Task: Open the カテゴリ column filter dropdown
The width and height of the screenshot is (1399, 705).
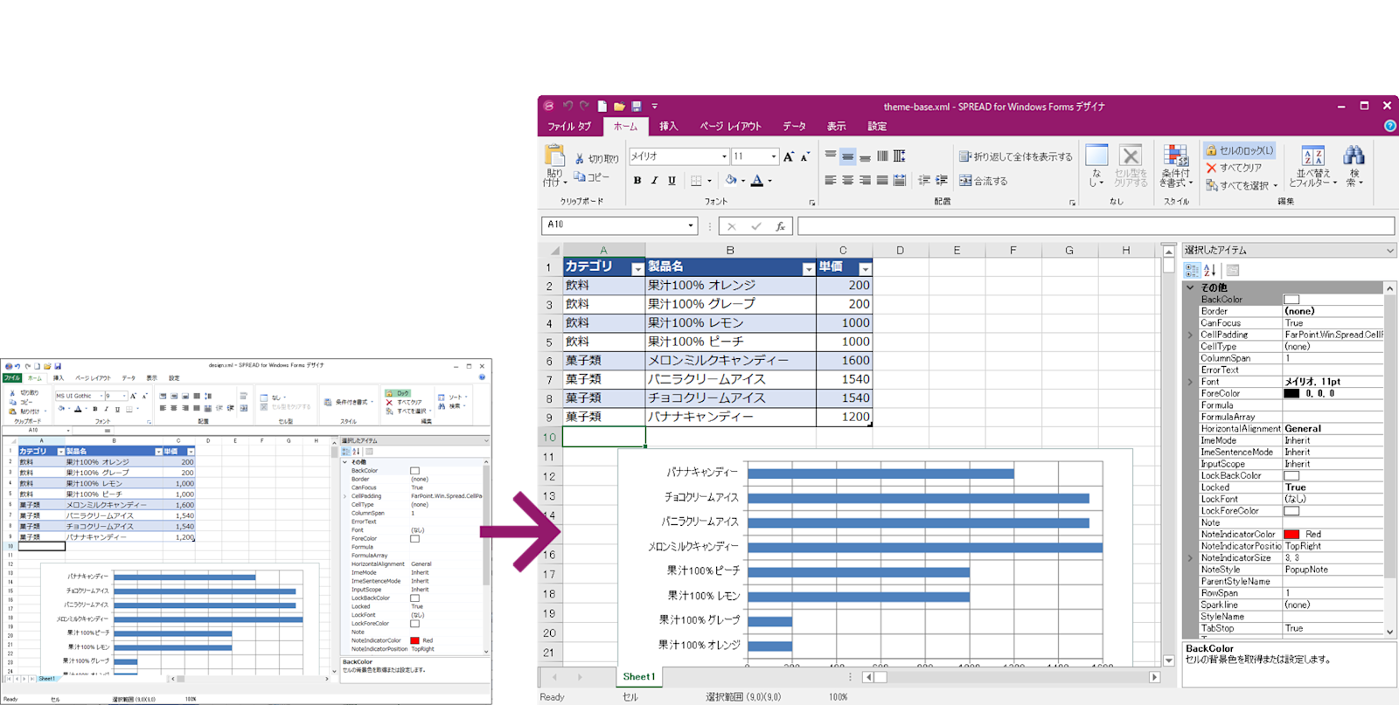Action: coord(637,269)
